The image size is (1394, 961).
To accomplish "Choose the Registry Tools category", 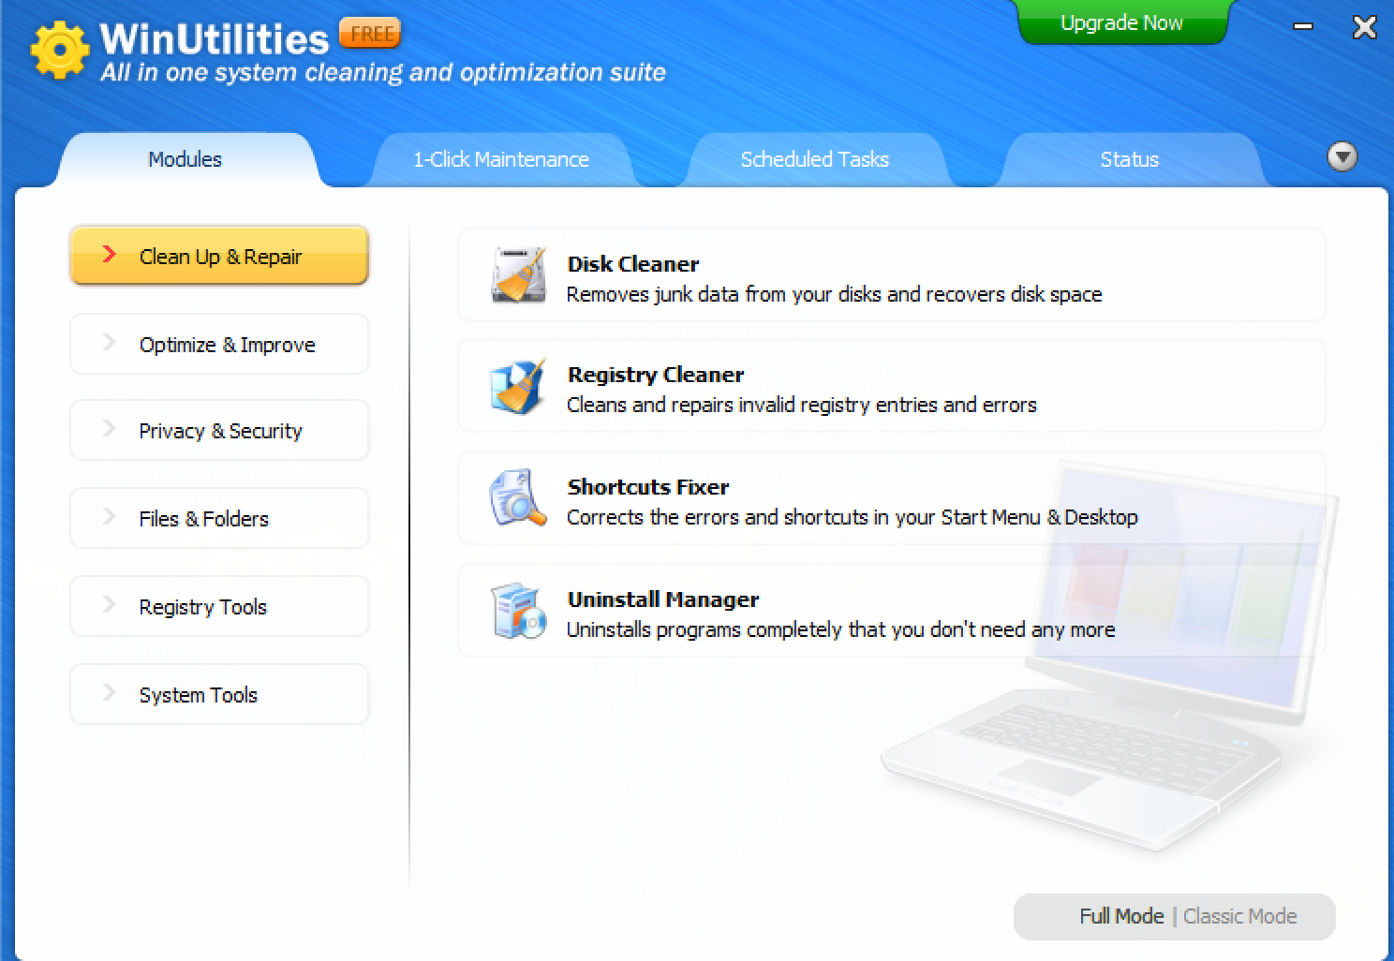I will pyautogui.click(x=219, y=606).
